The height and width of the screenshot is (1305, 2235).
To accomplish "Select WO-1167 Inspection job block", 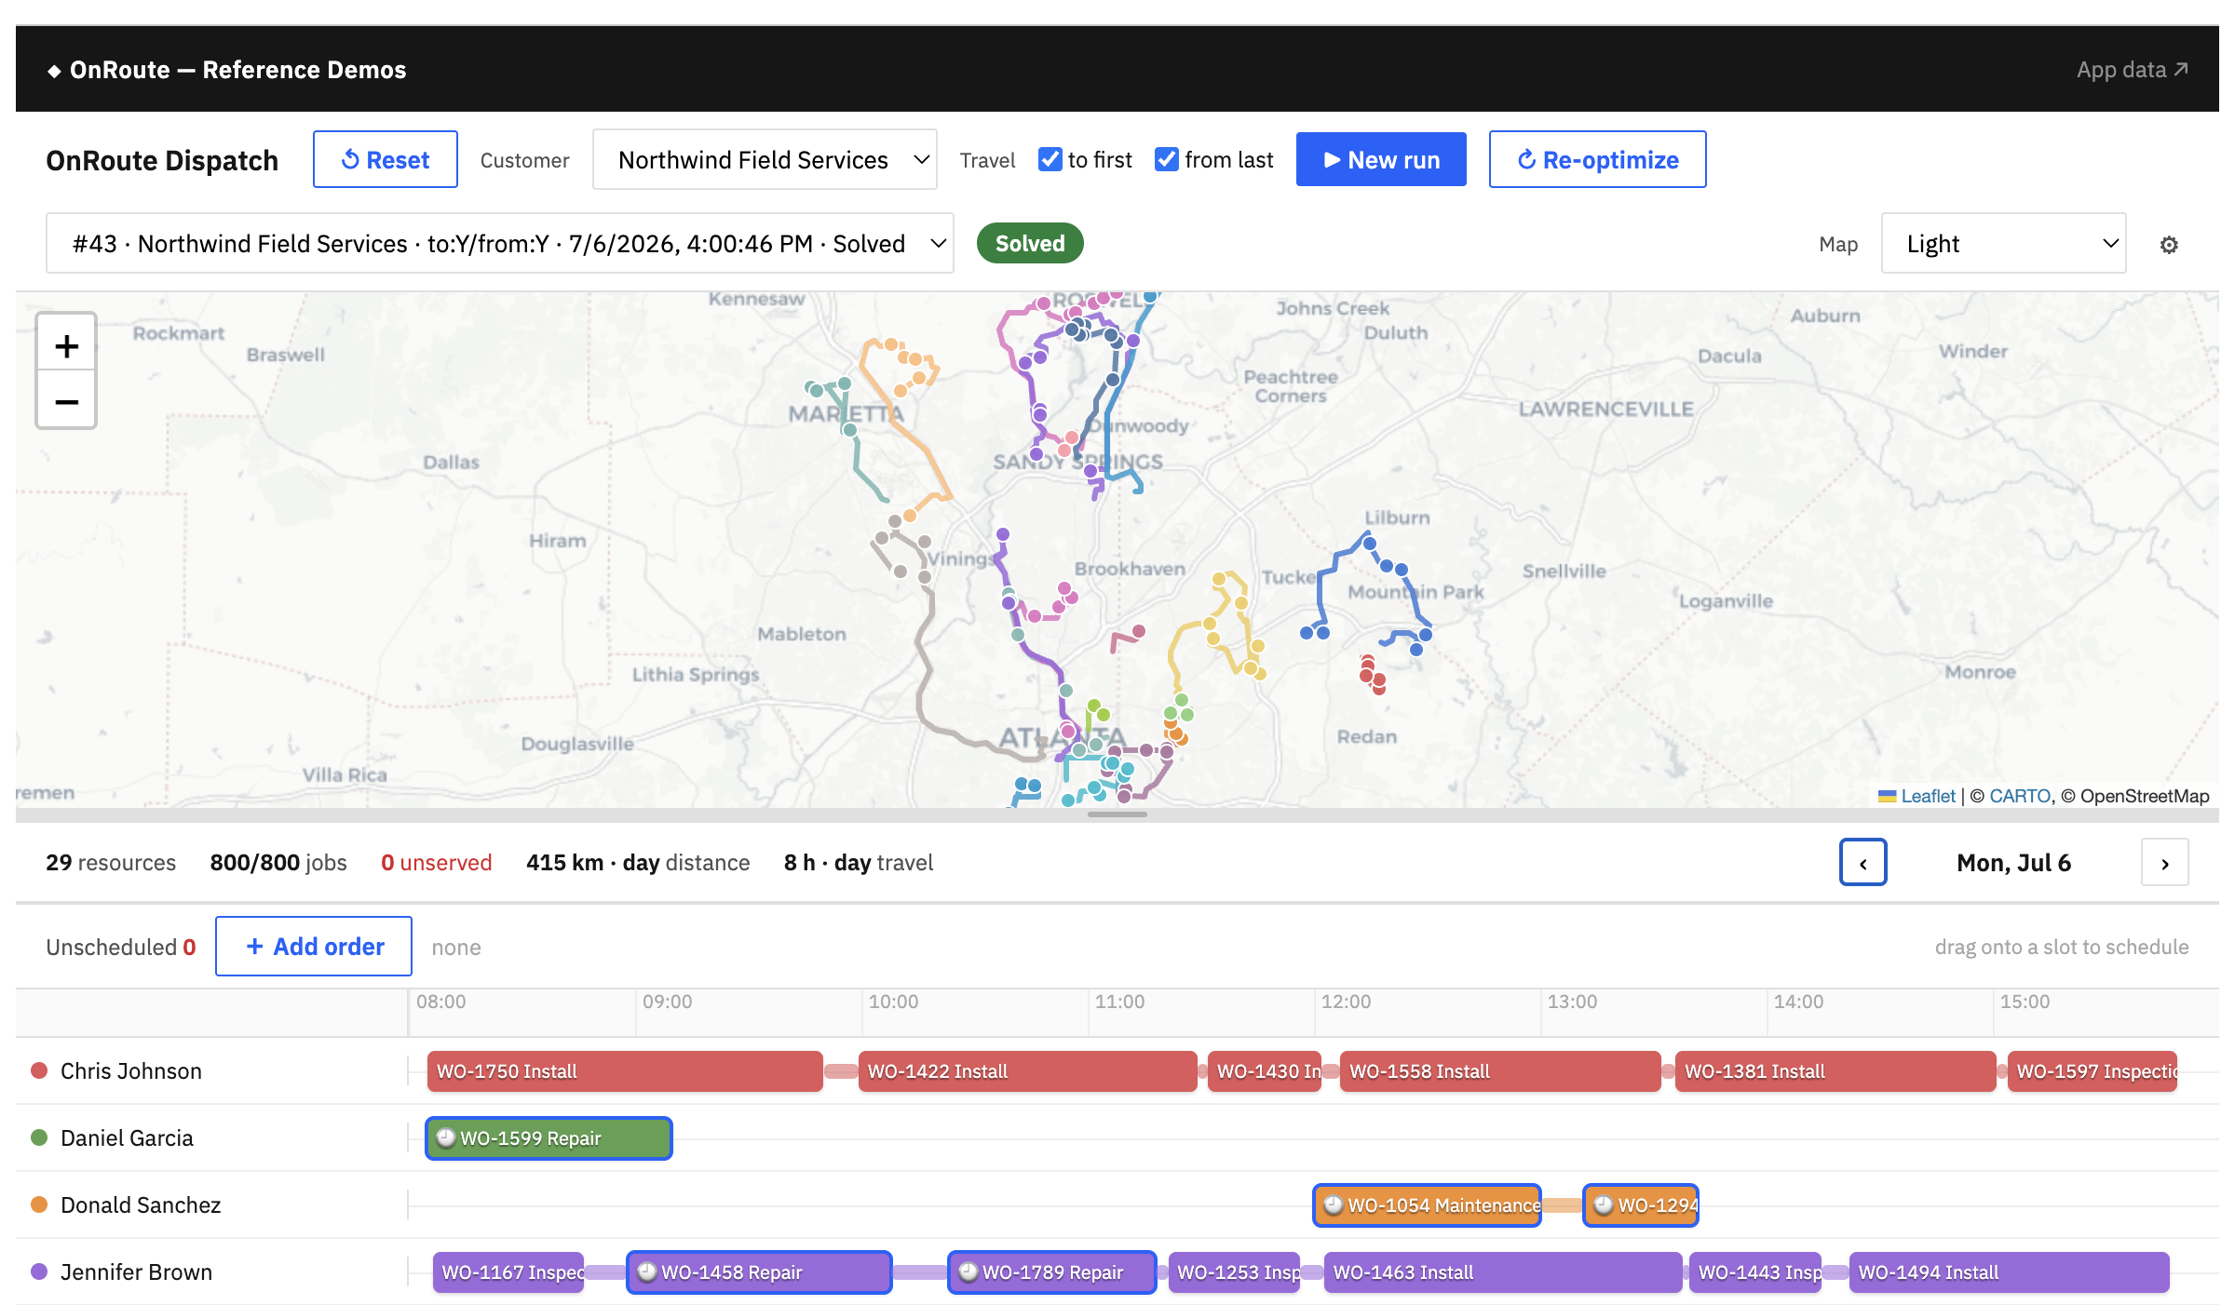I will (508, 1271).
